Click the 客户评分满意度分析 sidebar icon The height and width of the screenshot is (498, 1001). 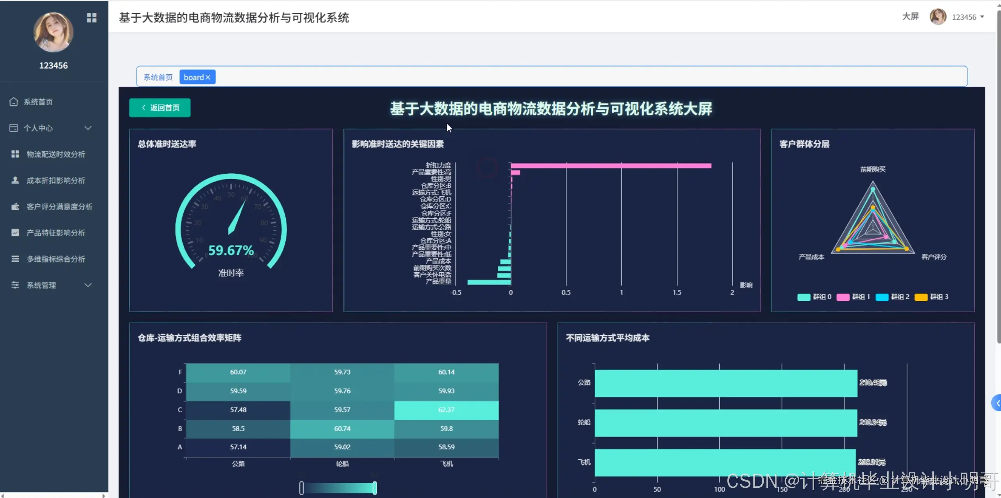click(15, 207)
